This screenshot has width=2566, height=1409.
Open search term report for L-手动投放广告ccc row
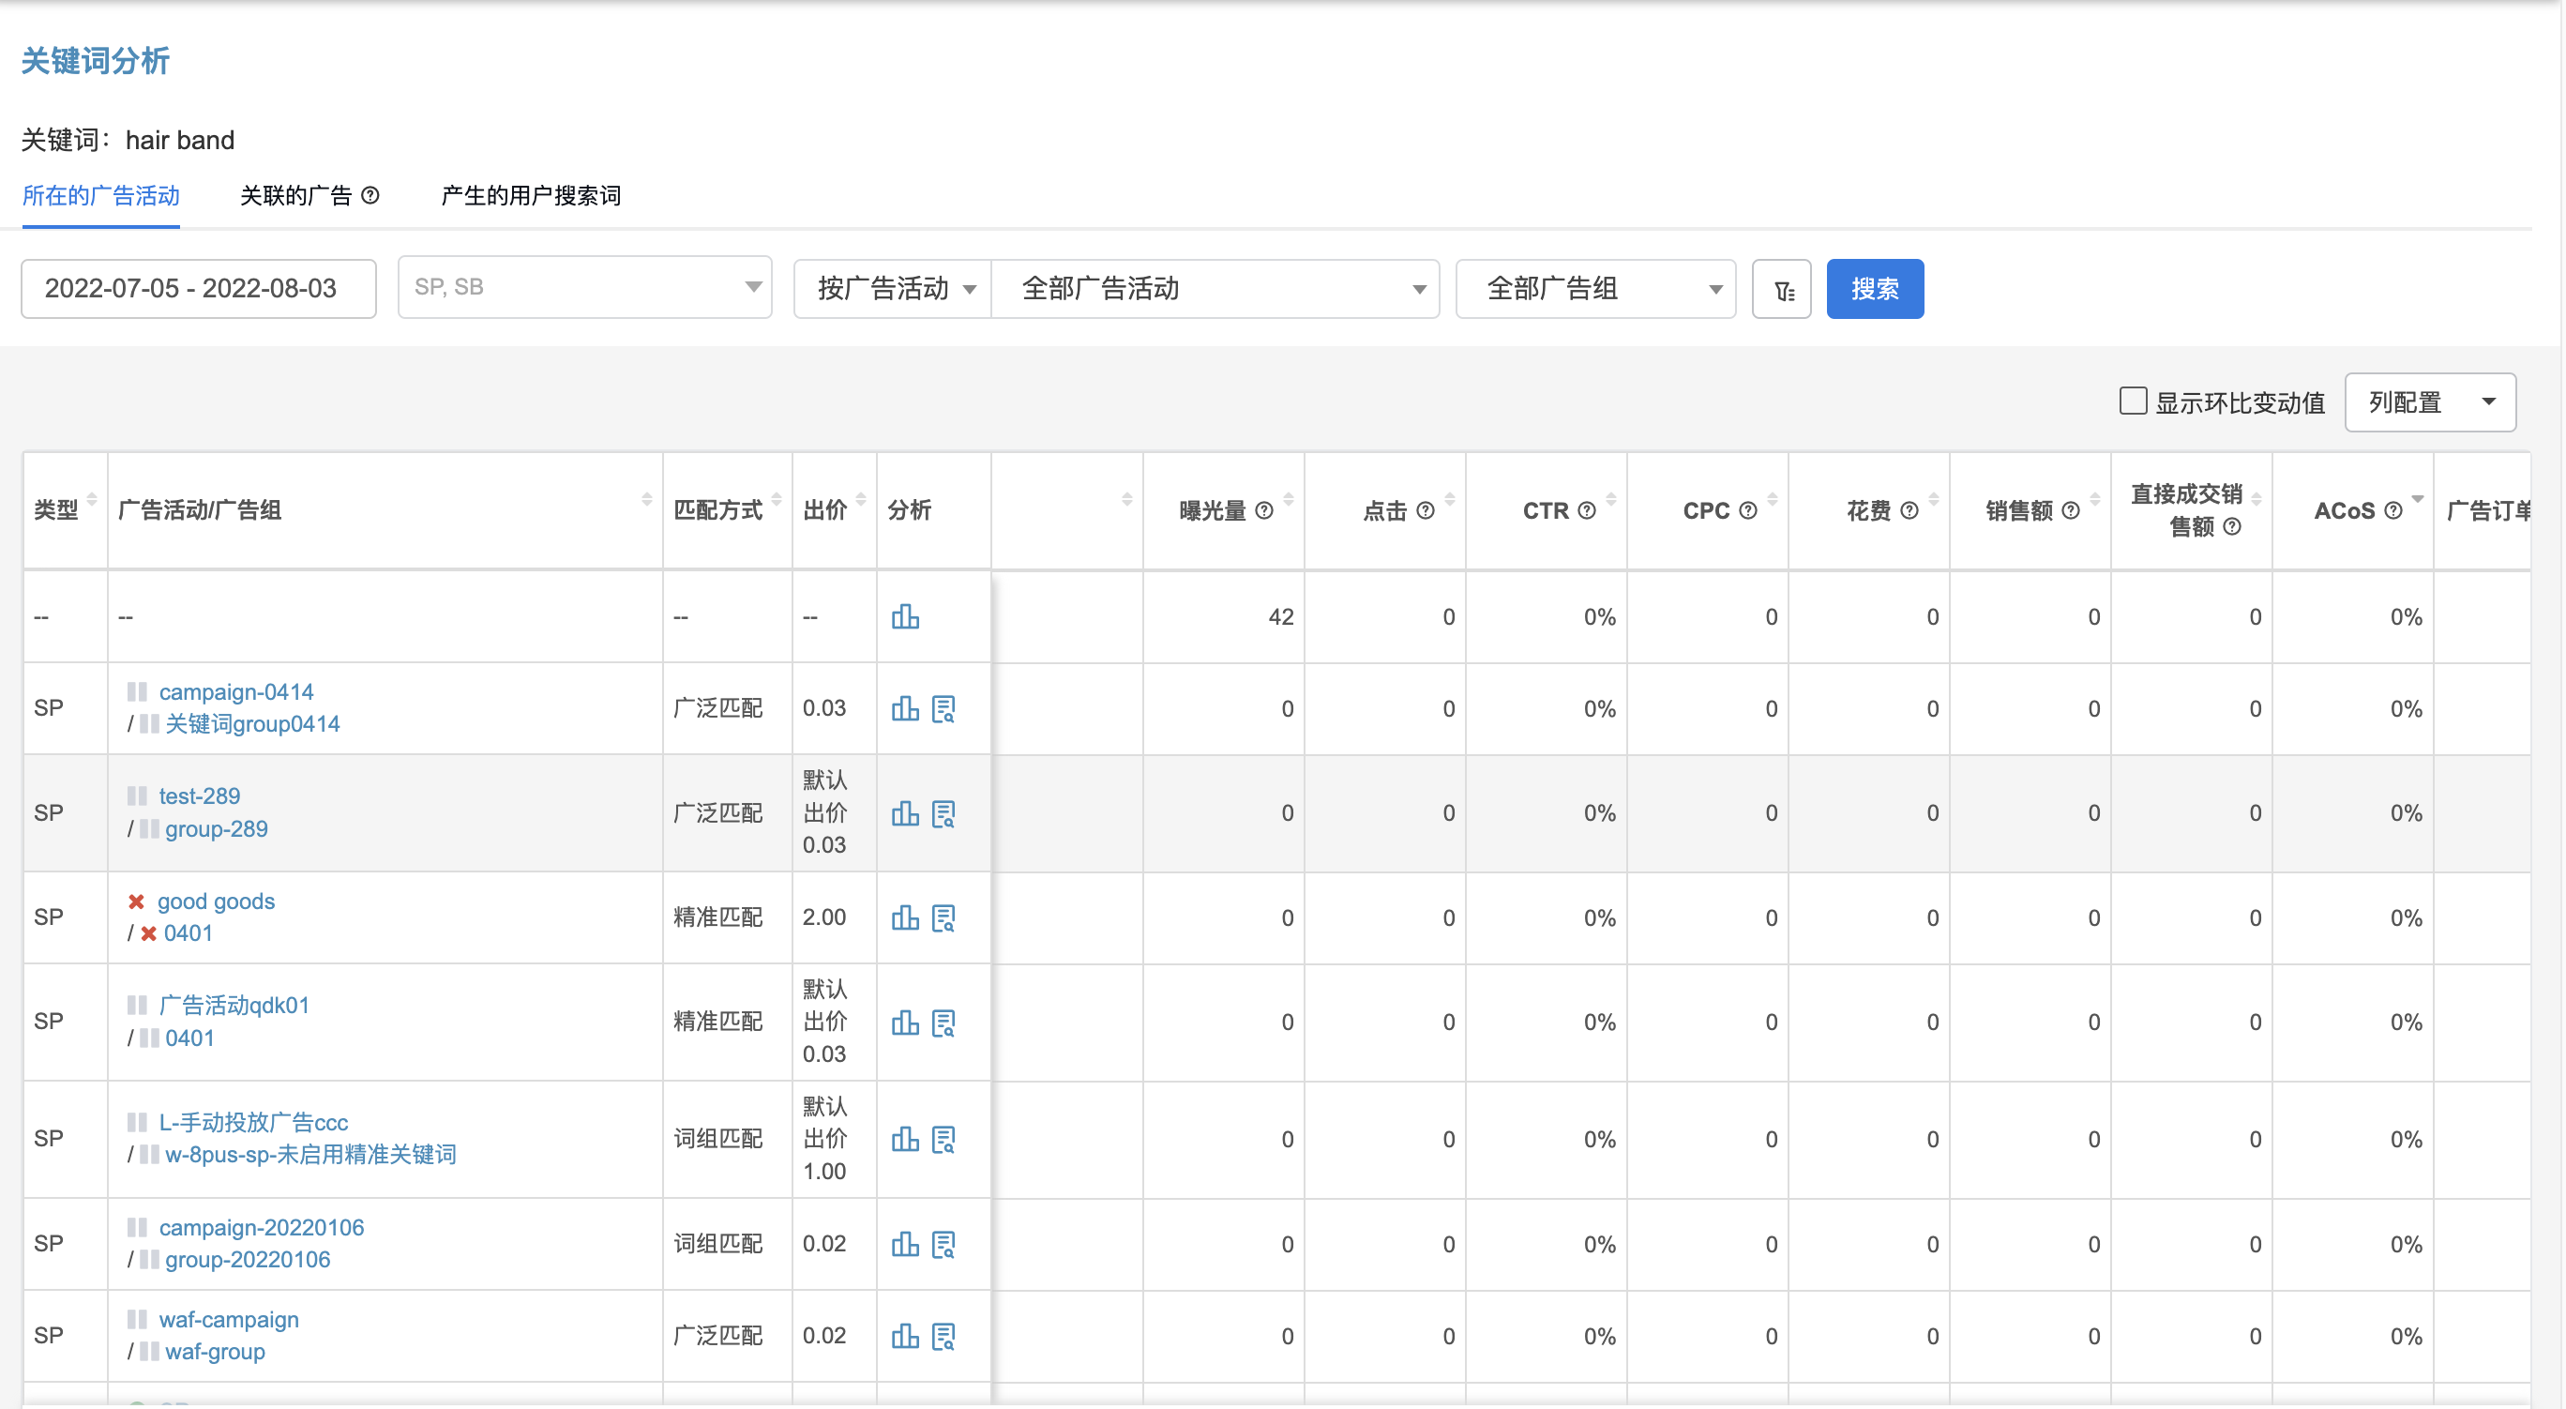pos(943,1139)
